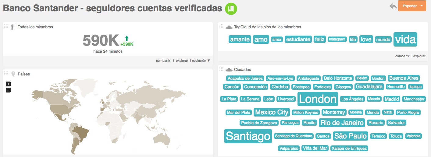Select the Rio de Janeiro tag
This screenshot has height=157, width=431.
[x=342, y=123]
